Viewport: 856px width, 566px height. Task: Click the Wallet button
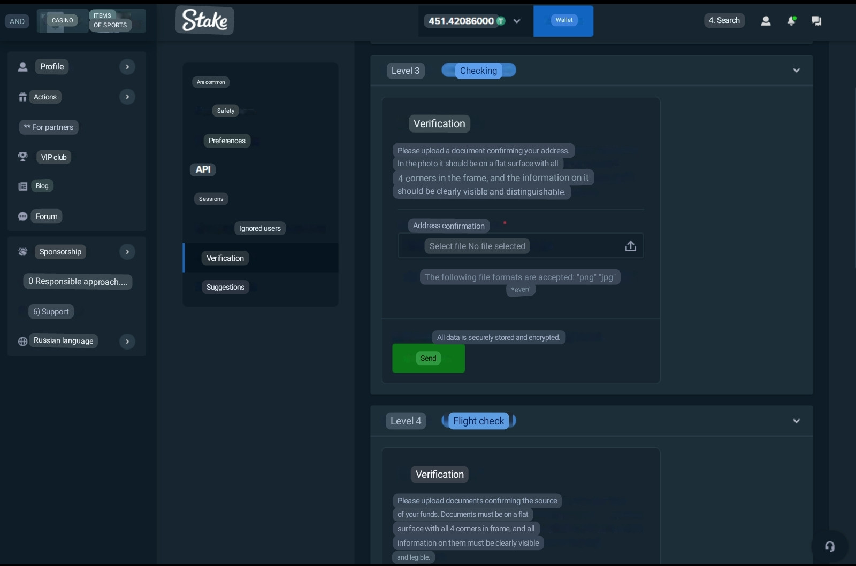563,21
